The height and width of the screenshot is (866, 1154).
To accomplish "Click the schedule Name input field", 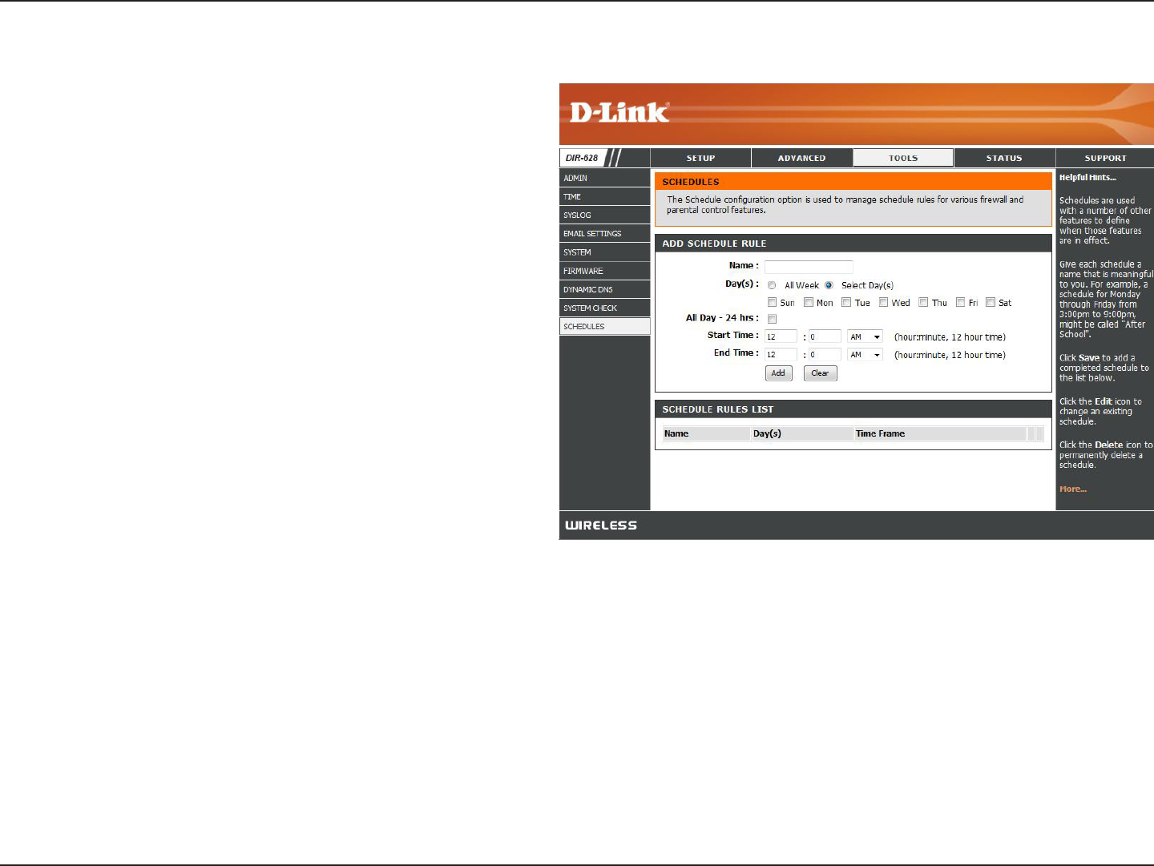I will pos(809,267).
